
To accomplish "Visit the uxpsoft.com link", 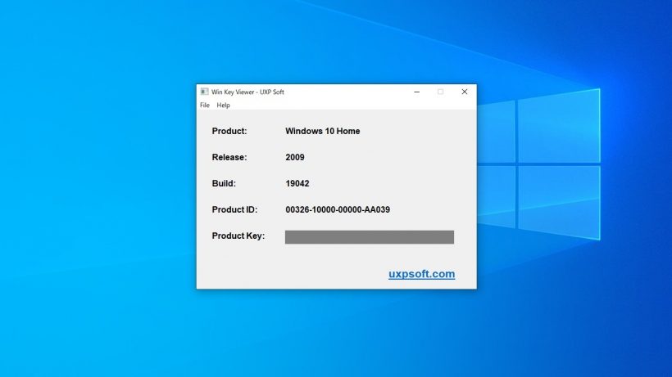I will coord(422,274).
